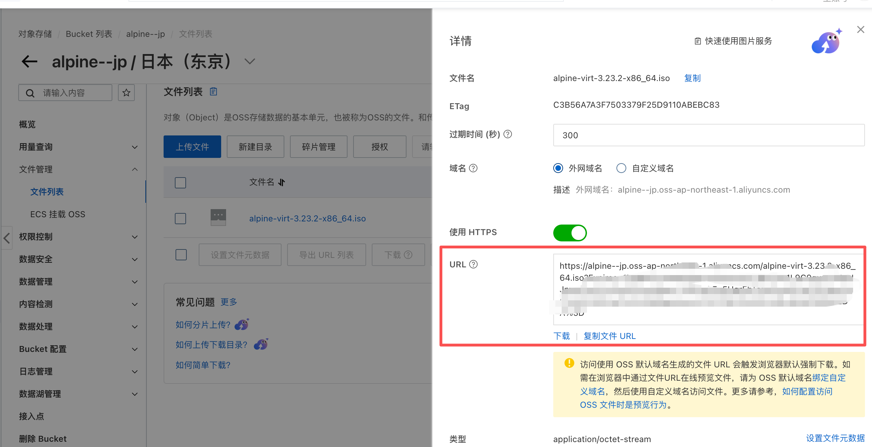The image size is (872, 447).
Task: Click the 过期时间 input field showing 300
Action: click(709, 135)
